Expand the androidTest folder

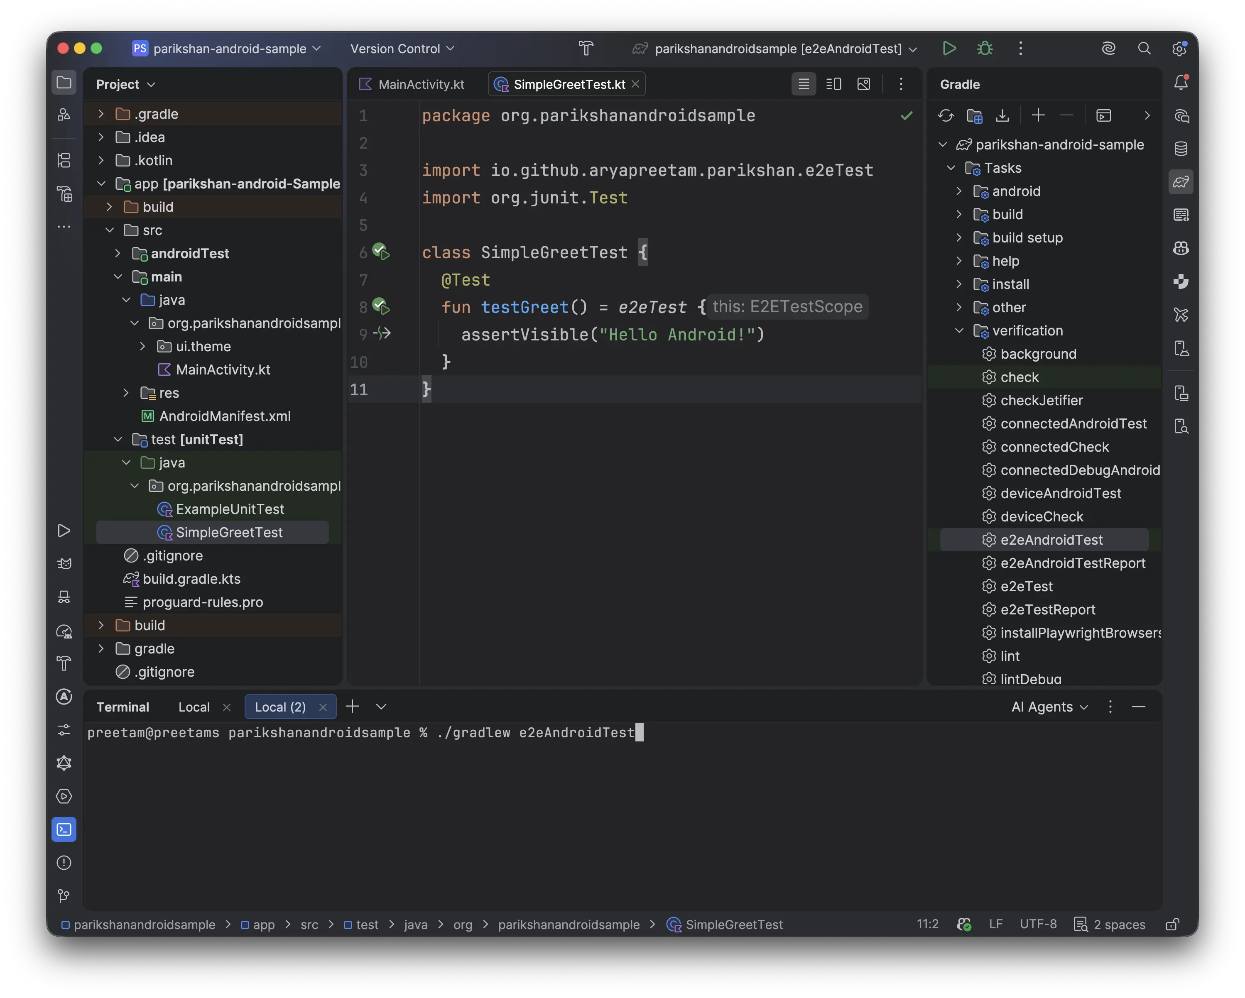pos(117,253)
